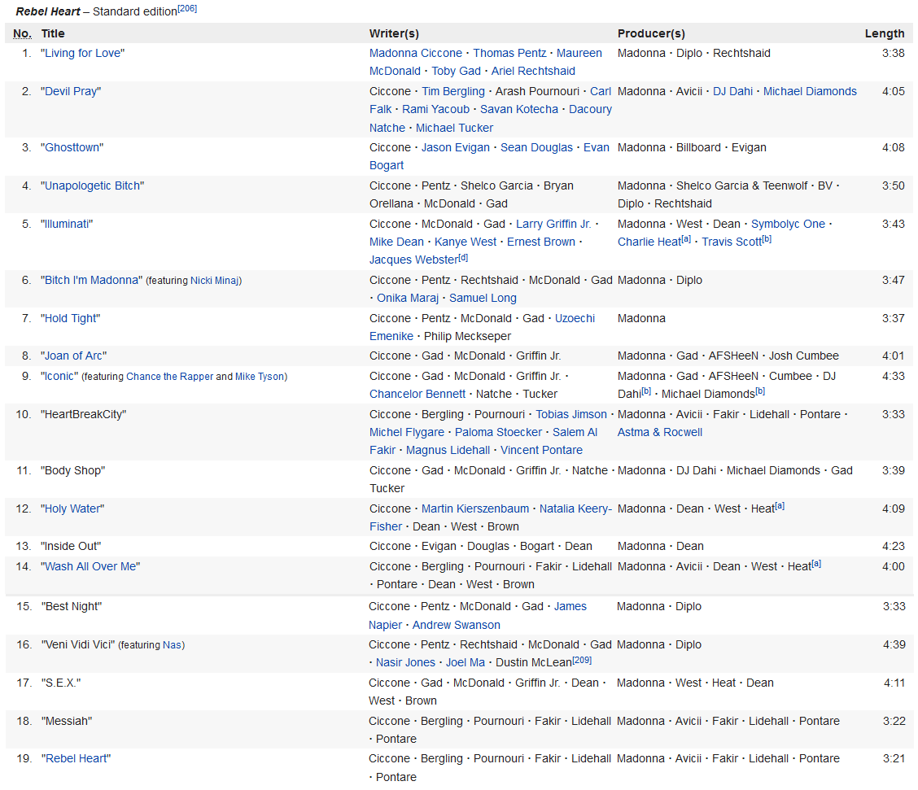Viewport: 918px width, 790px height.
Task: Open Thomas Pentz's page link
Action: (509, 53)
